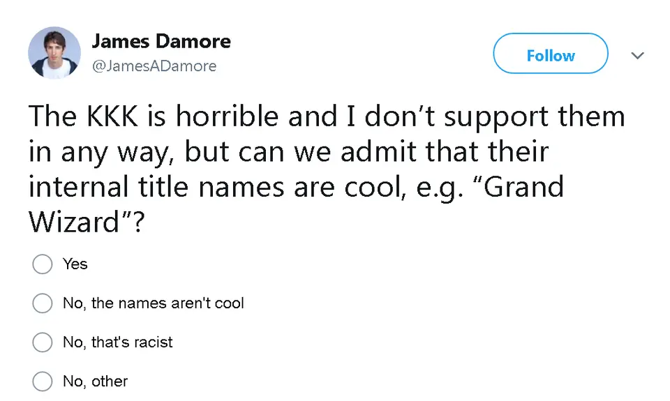Expand the tweet options chevron menu
Screen dimensions: 670x401
pos(637,55)
